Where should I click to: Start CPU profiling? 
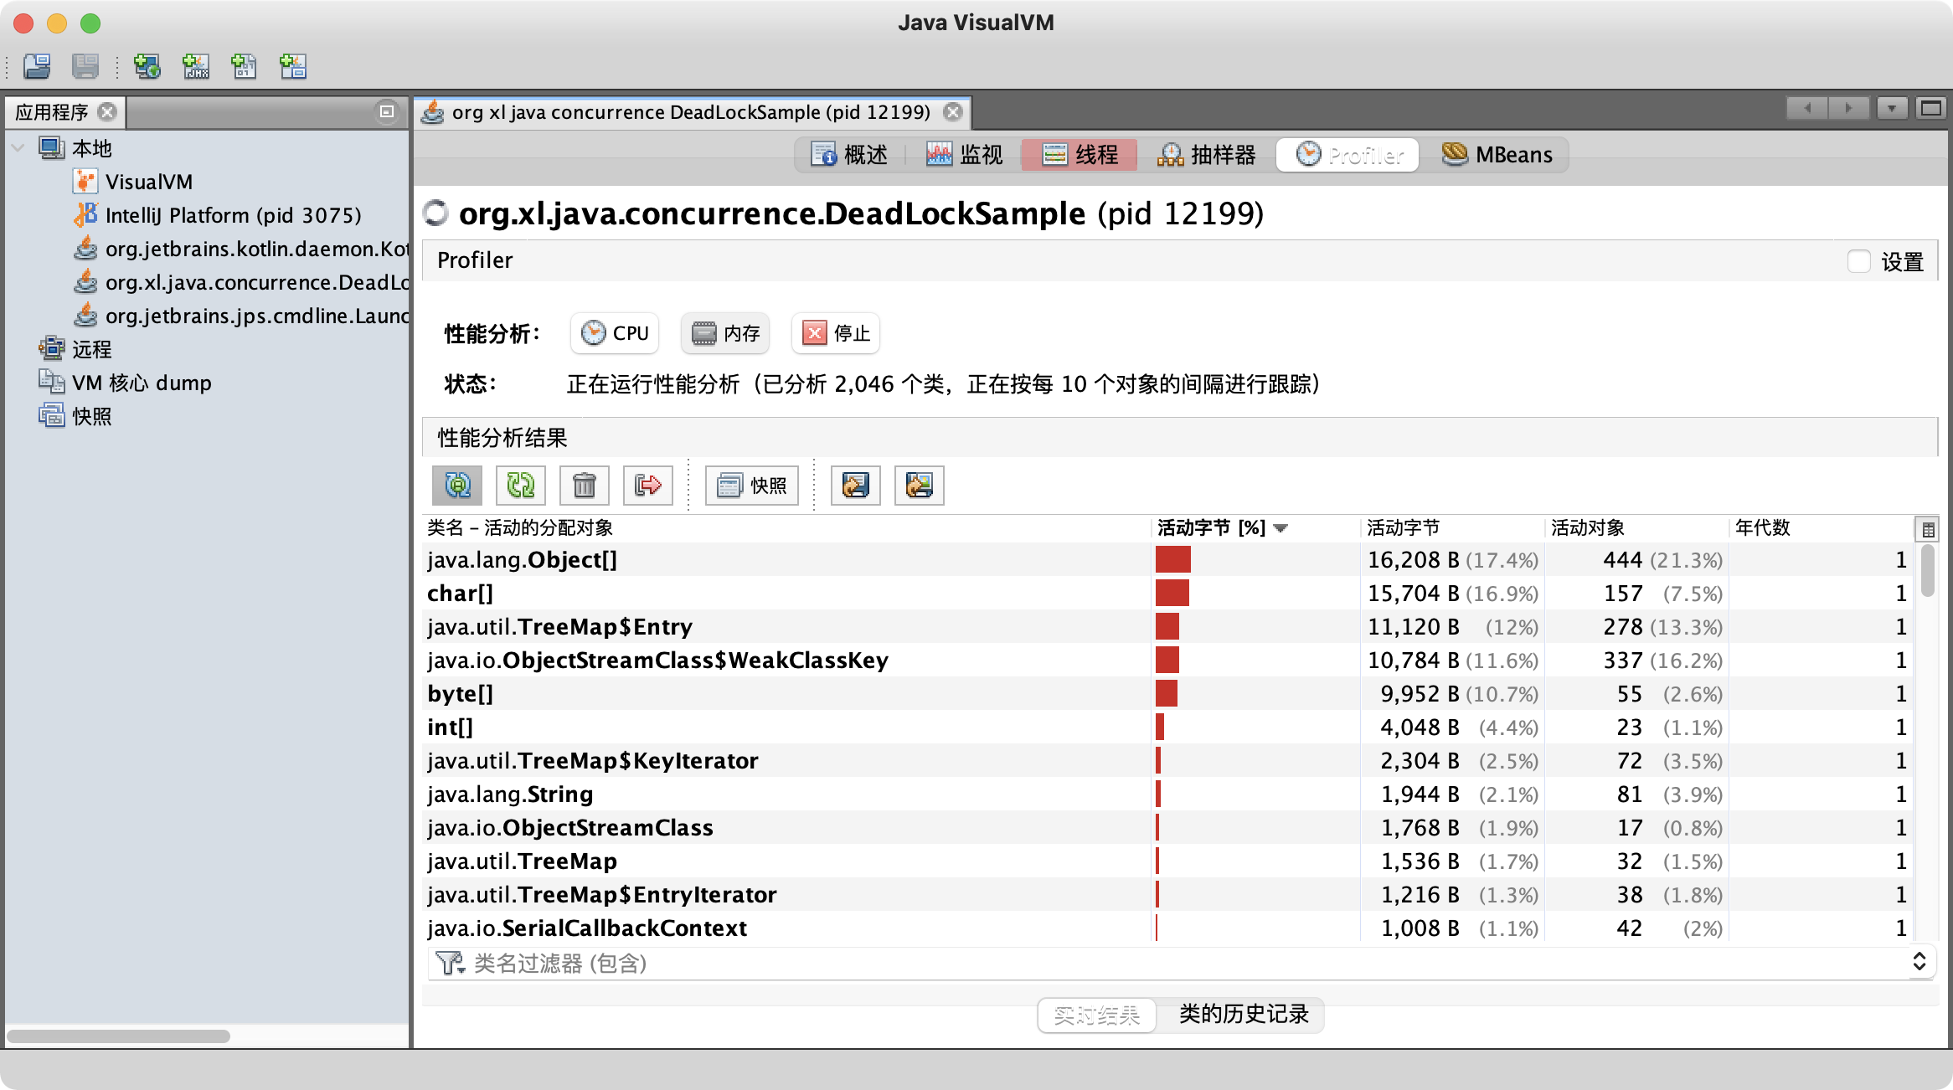click(x=615, y=333)
